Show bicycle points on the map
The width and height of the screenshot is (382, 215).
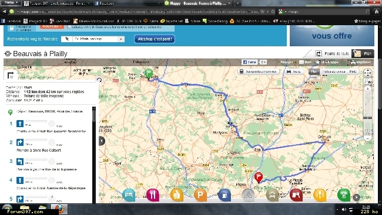pos(248,195)
